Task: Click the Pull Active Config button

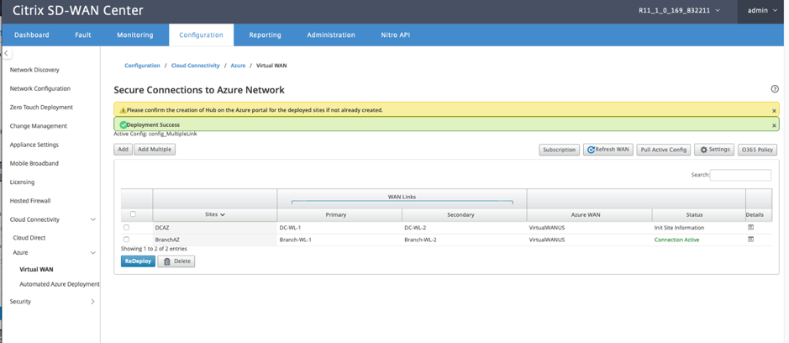Action: [664, 150]
